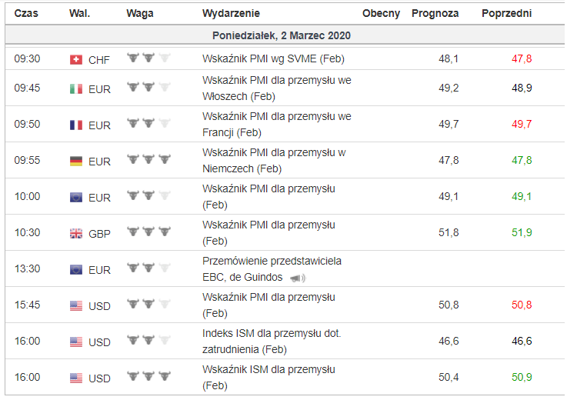Click the Waga column header

139,14
